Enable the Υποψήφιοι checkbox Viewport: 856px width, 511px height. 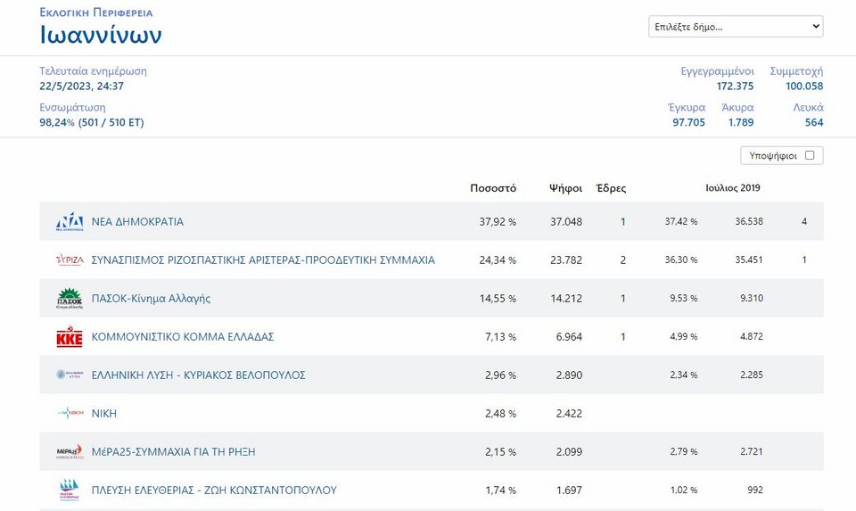[810, 155]
